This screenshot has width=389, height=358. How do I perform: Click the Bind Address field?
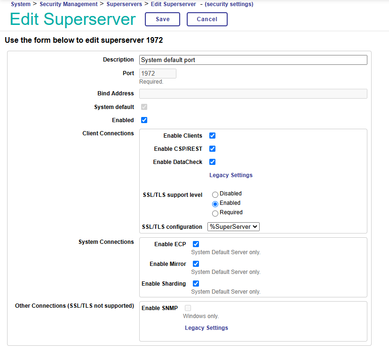[253, 94]
